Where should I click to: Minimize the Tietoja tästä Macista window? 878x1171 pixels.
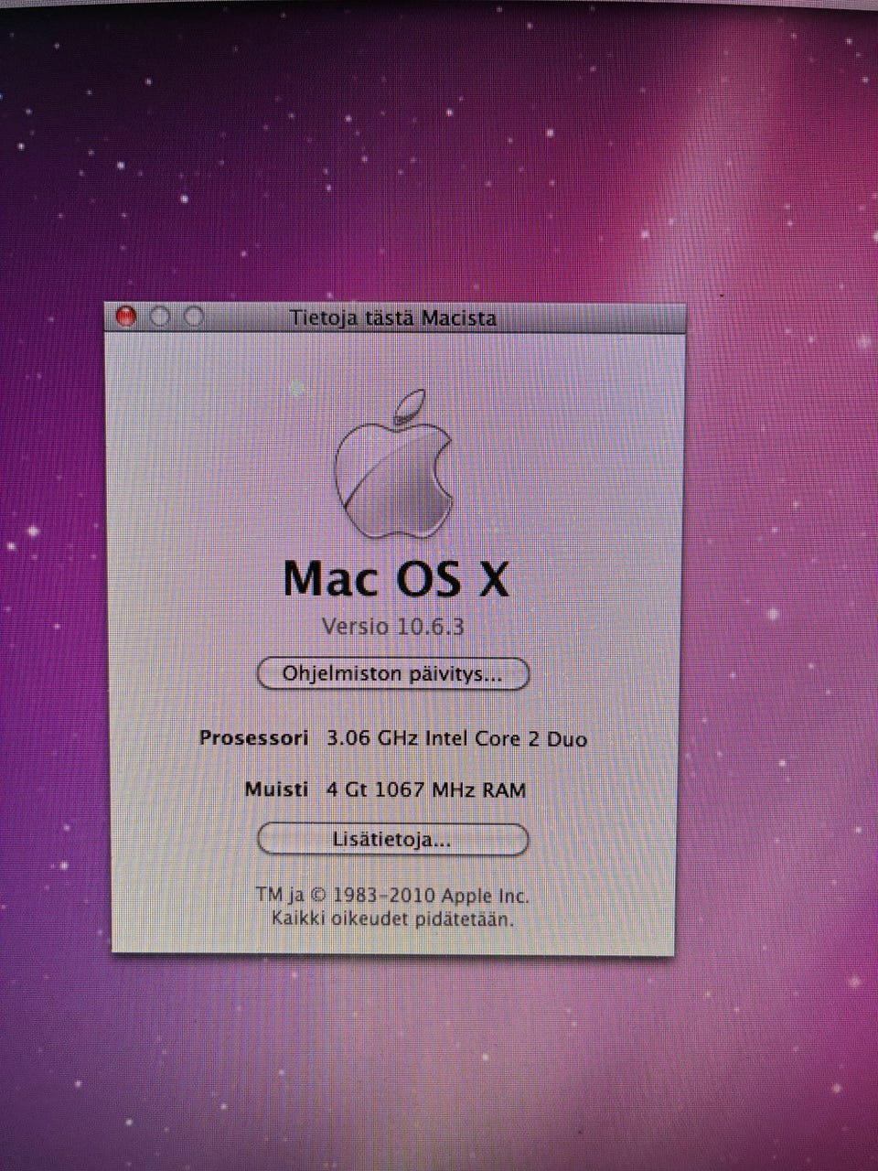[160, 317]
